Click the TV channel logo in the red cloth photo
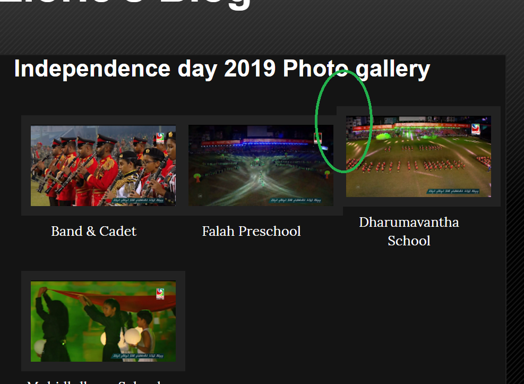Viewport: 524px width, 384px height. coord(160,294)
